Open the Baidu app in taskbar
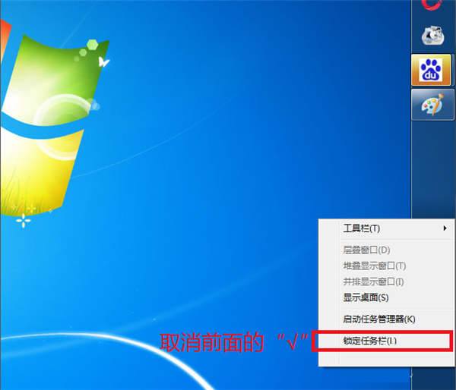This screenshot has width=456, height=390. (x=432, y=70)
